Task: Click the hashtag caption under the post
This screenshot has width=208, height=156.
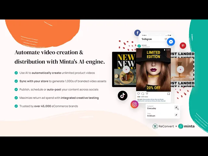Action: click(151, 100)
